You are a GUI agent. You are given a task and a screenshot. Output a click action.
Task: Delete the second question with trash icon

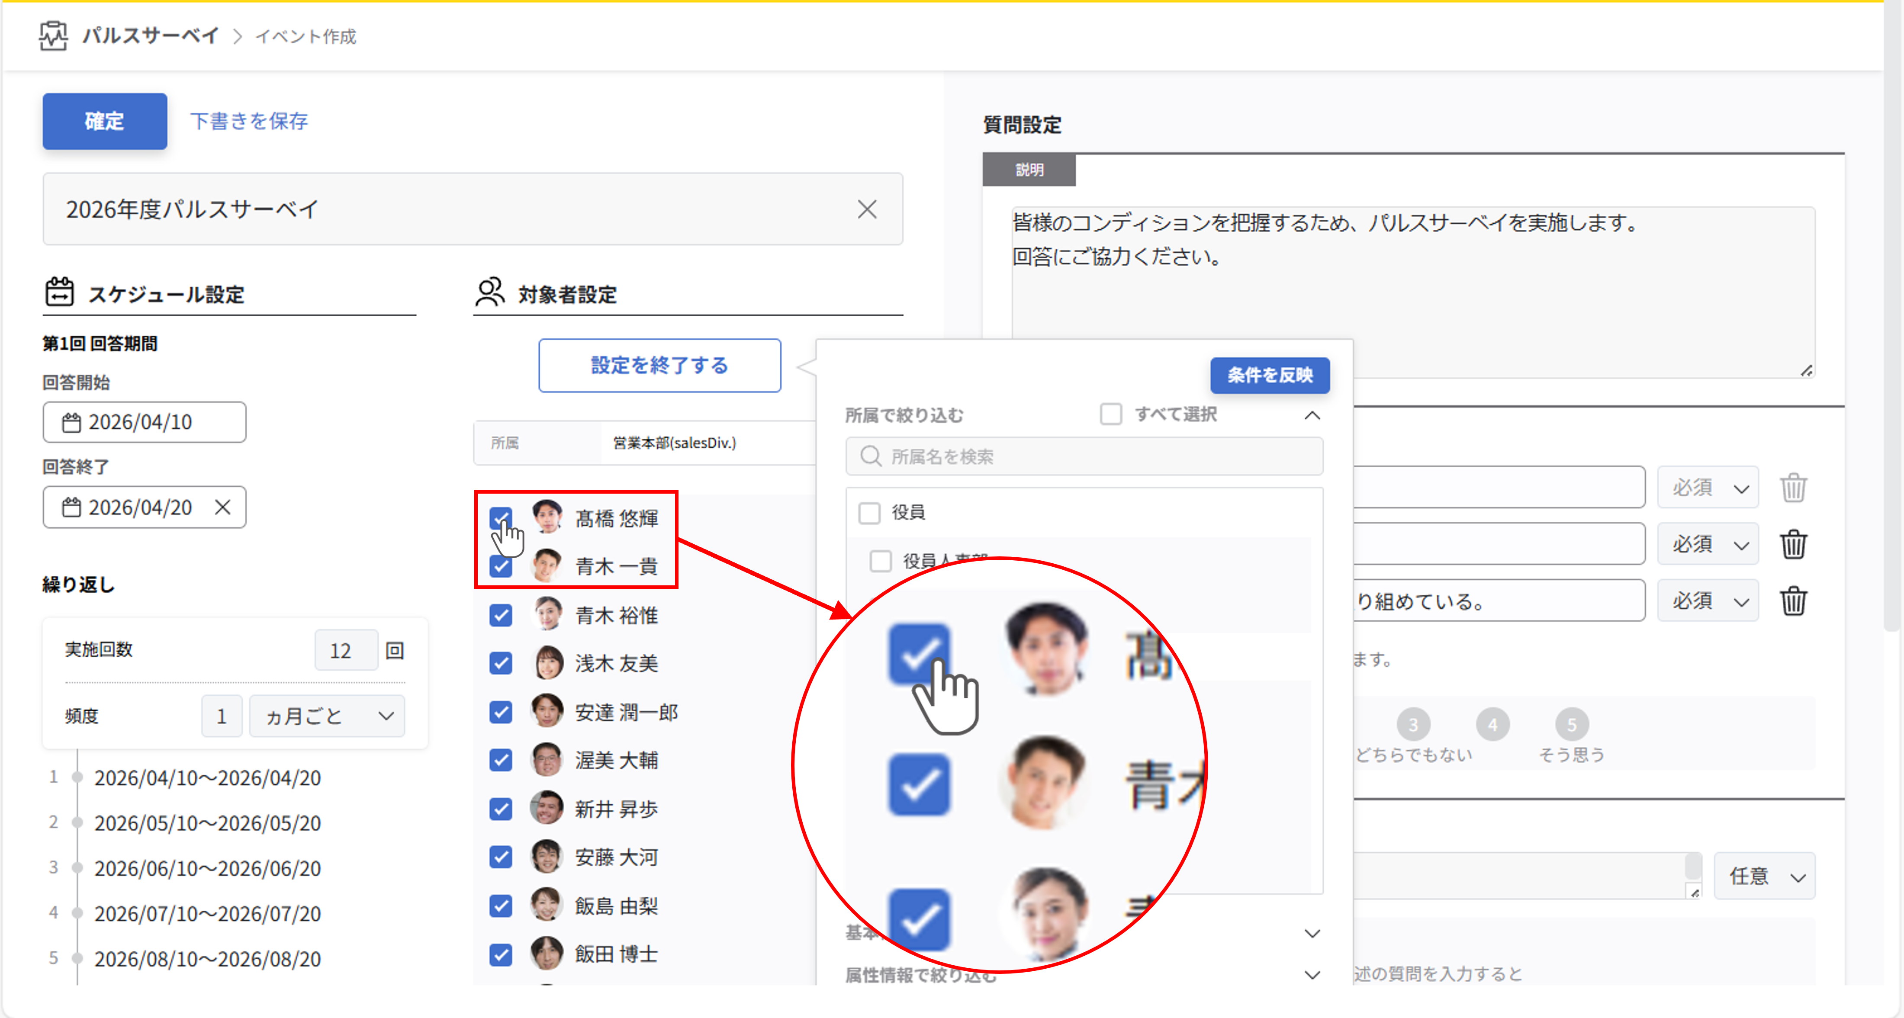coord(1792,545)
